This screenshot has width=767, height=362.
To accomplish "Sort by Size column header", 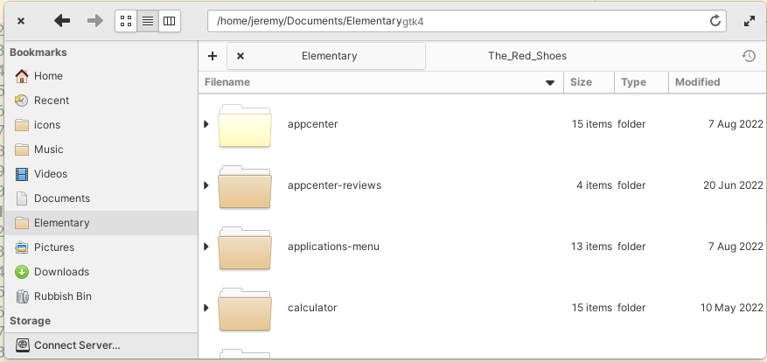I will click(589, 82).
